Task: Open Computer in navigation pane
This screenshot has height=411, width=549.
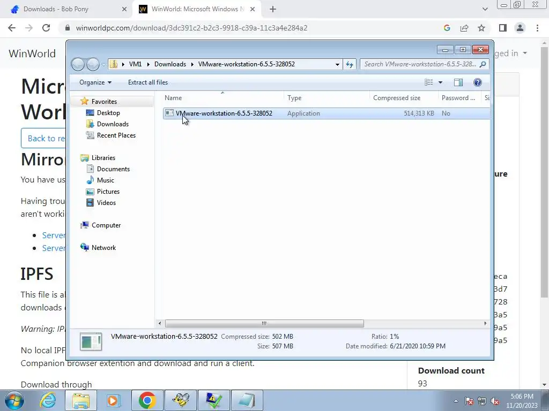Action: pyautogui.click(x=106, y=225)
